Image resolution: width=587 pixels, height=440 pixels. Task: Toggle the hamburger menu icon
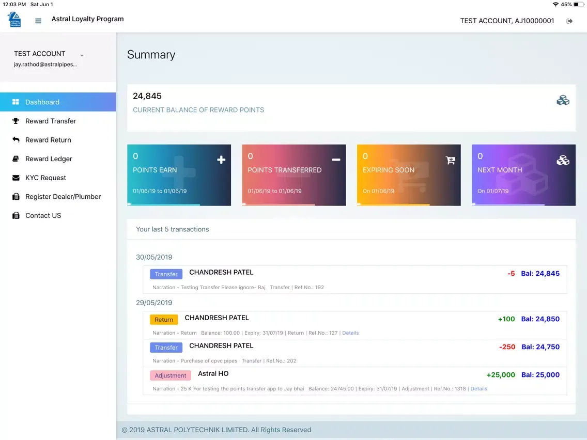[38, 21]
